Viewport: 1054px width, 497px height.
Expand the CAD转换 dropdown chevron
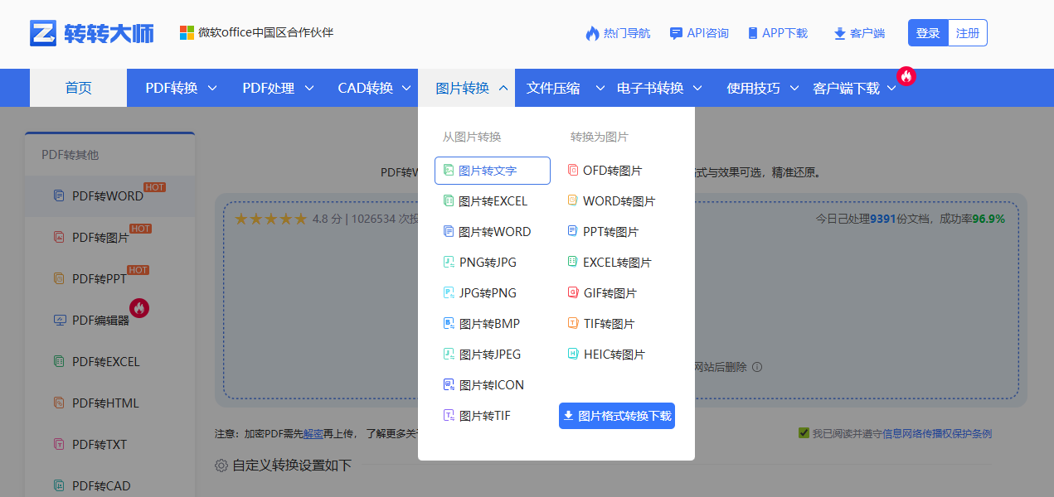point(407,88)
